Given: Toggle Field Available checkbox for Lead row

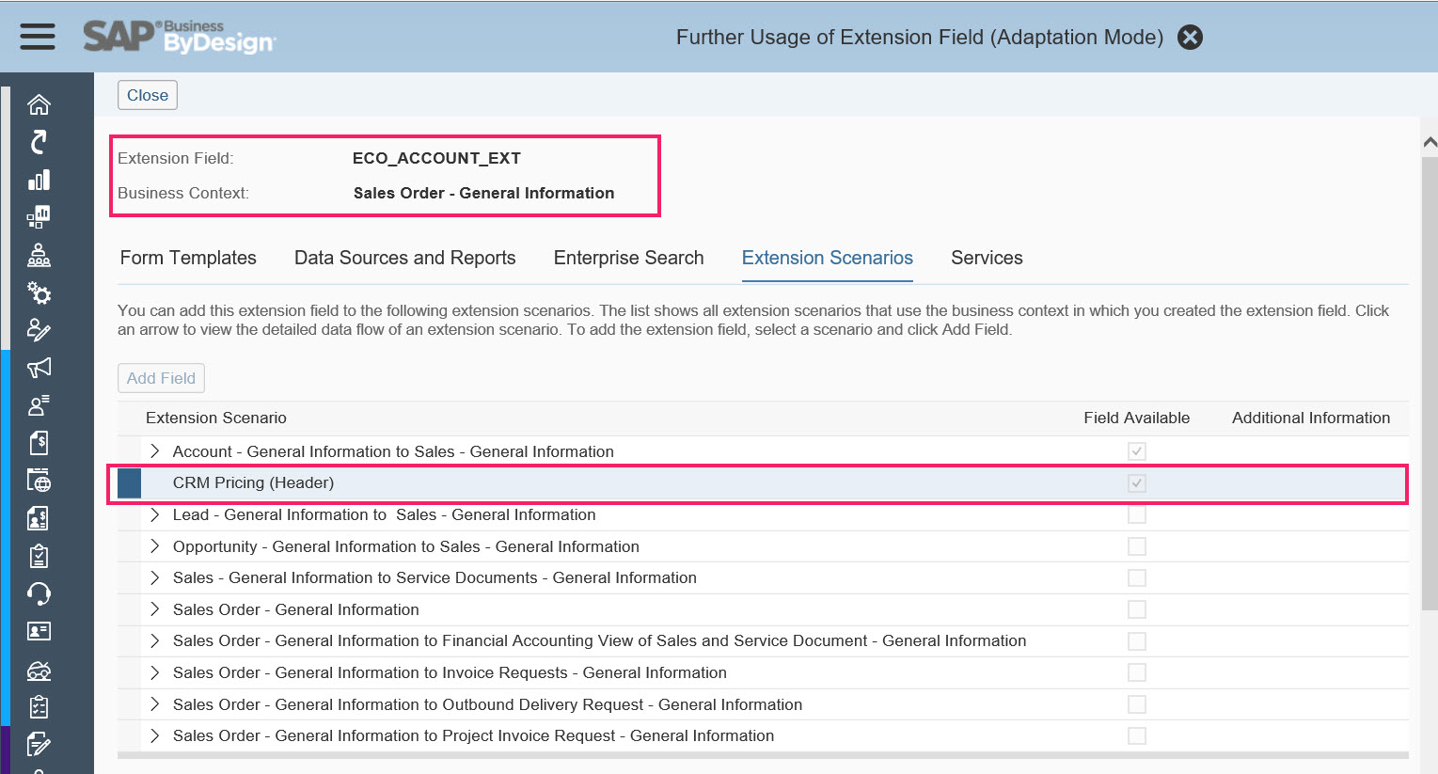Looking at the screenshot, I should 1137,514.
